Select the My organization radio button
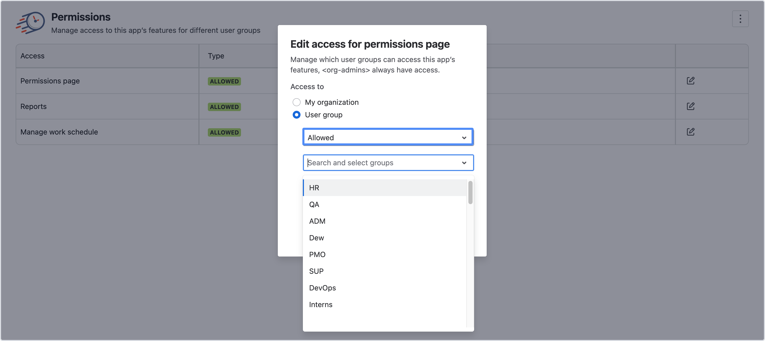 [x=296, y=102]
